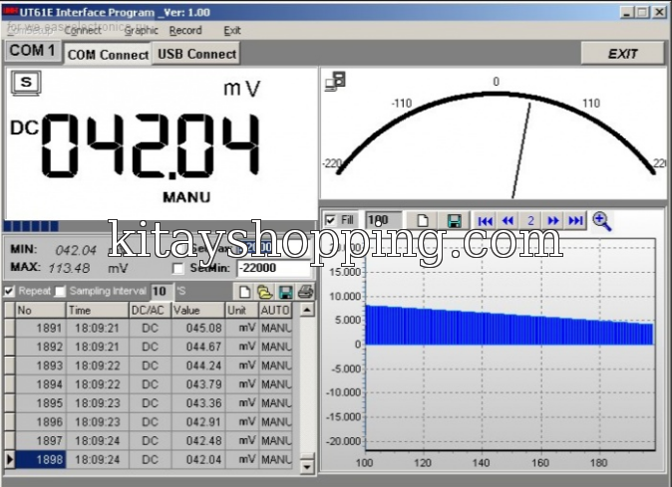
Task: Toggle the Repeat checkbox
Action: pyautogui.click(x=9, y=292)
